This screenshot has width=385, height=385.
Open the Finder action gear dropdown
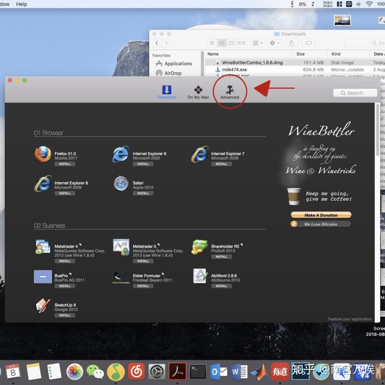pyautogui.click(x=274, y=43)
